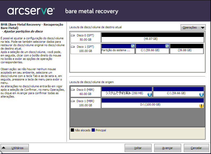Click the Disco 0 (MBR) 60.00 GB label
The width and height of the screenshot is (211, 154).
pyautogui.click(x=85, y=92)
